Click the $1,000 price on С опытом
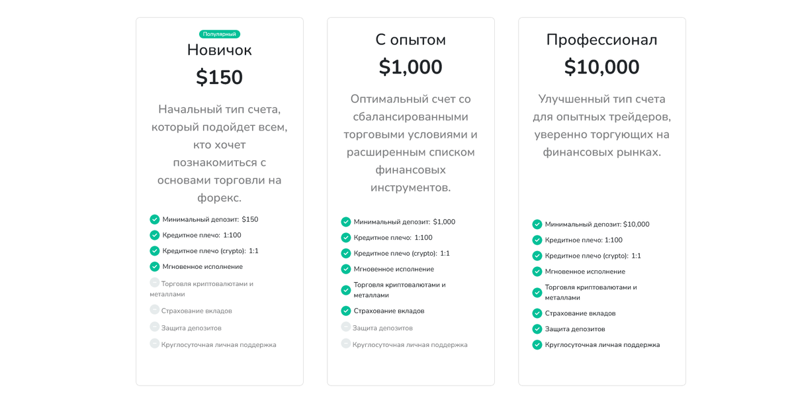 [411, 67]
